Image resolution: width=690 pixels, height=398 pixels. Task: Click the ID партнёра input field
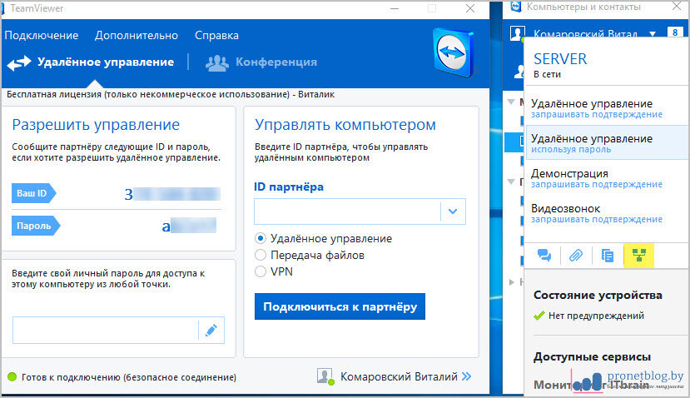point(347,211)
